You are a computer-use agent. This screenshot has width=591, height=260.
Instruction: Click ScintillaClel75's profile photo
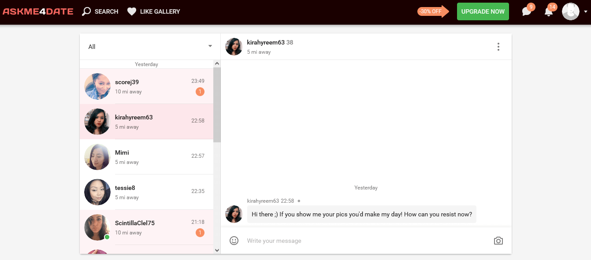coord(97,227)
